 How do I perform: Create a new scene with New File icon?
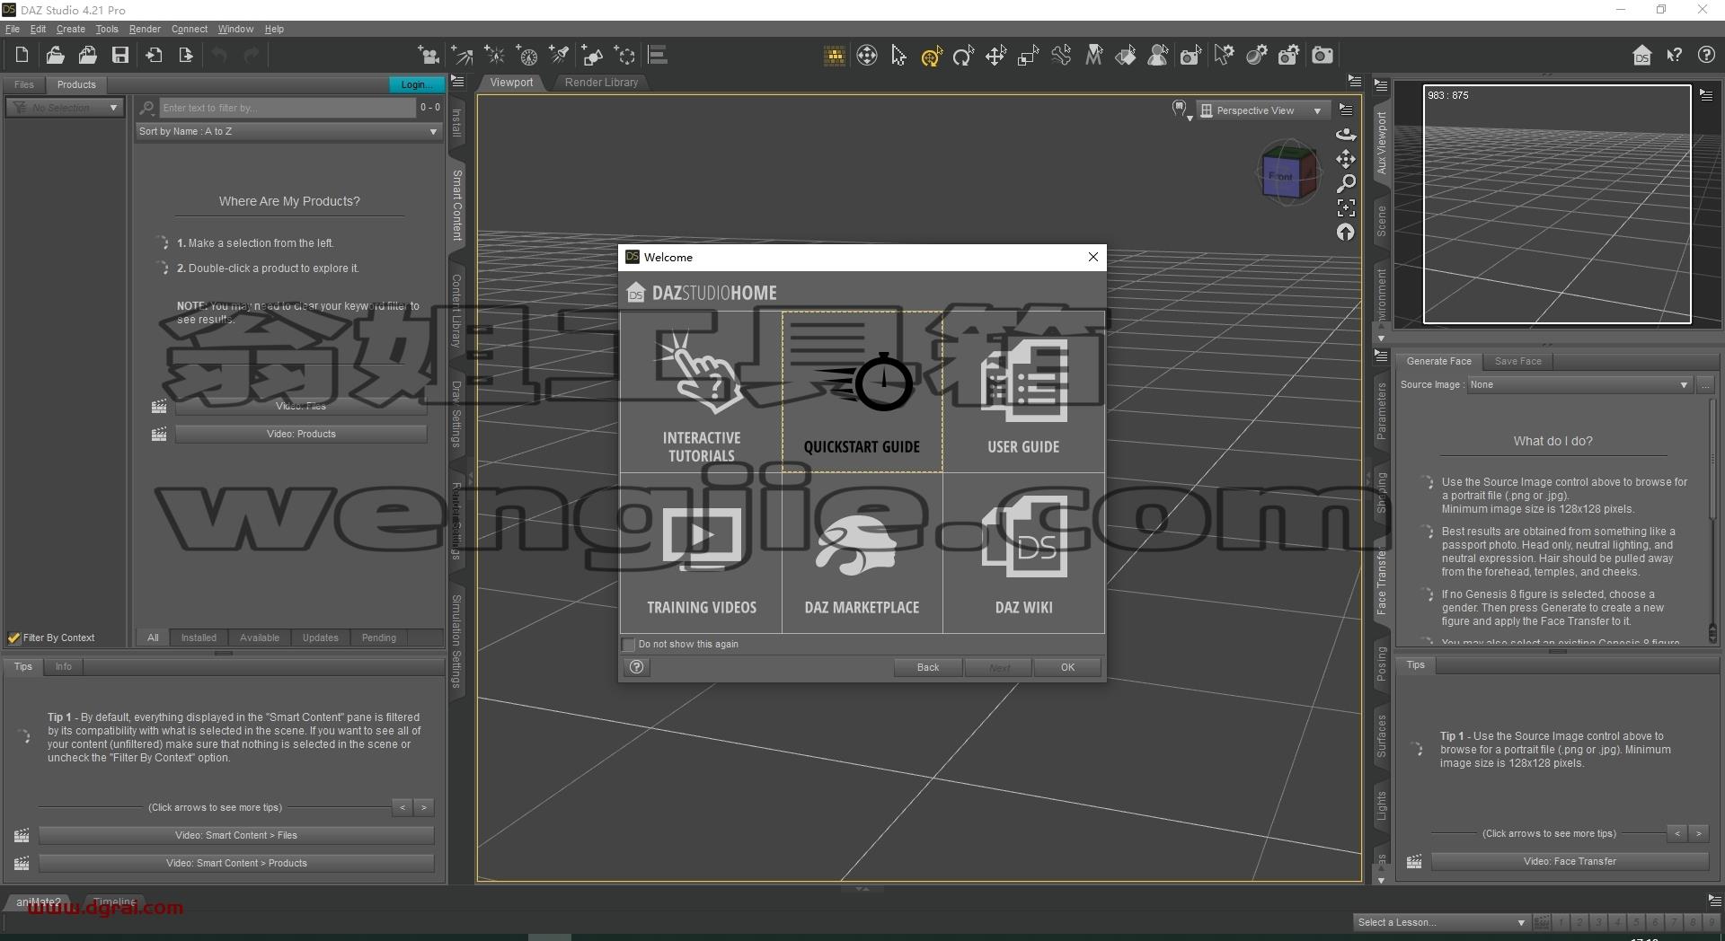coord(22,56)
